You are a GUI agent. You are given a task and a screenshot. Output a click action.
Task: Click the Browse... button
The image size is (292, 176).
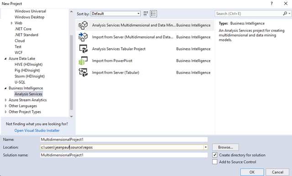[x=225, y=147]
